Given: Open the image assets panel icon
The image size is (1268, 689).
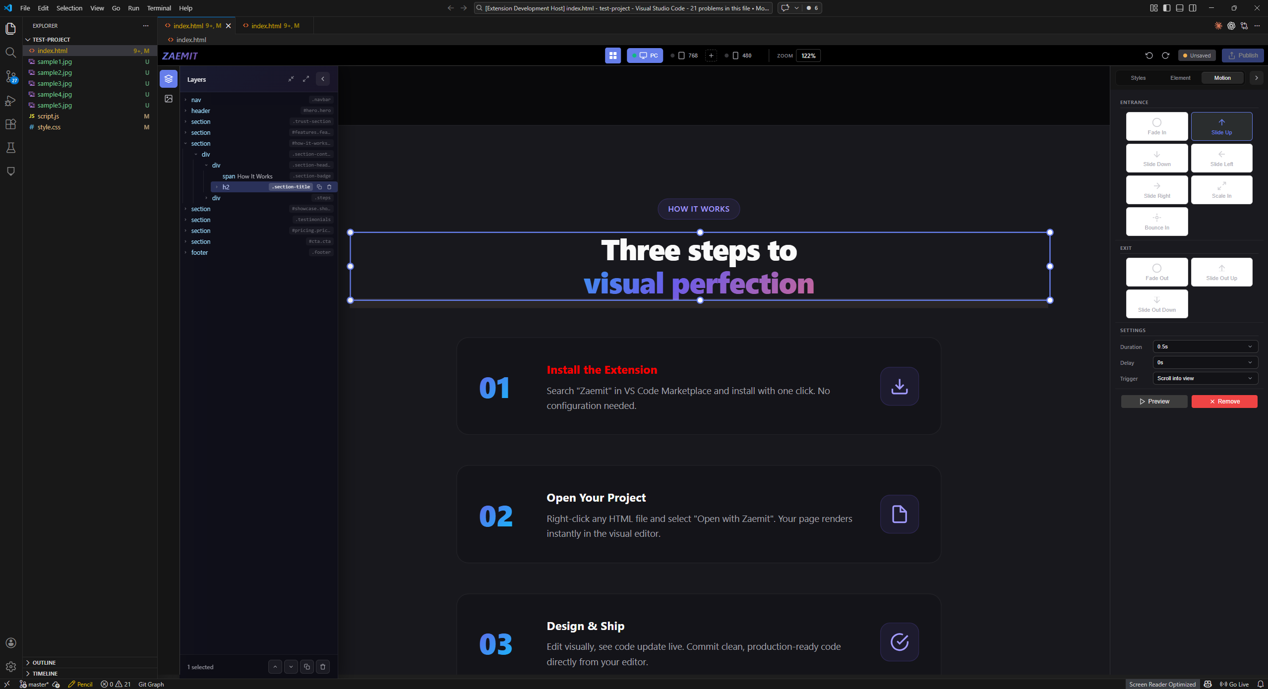Looking at the screenshot, I should pos(169,99).
